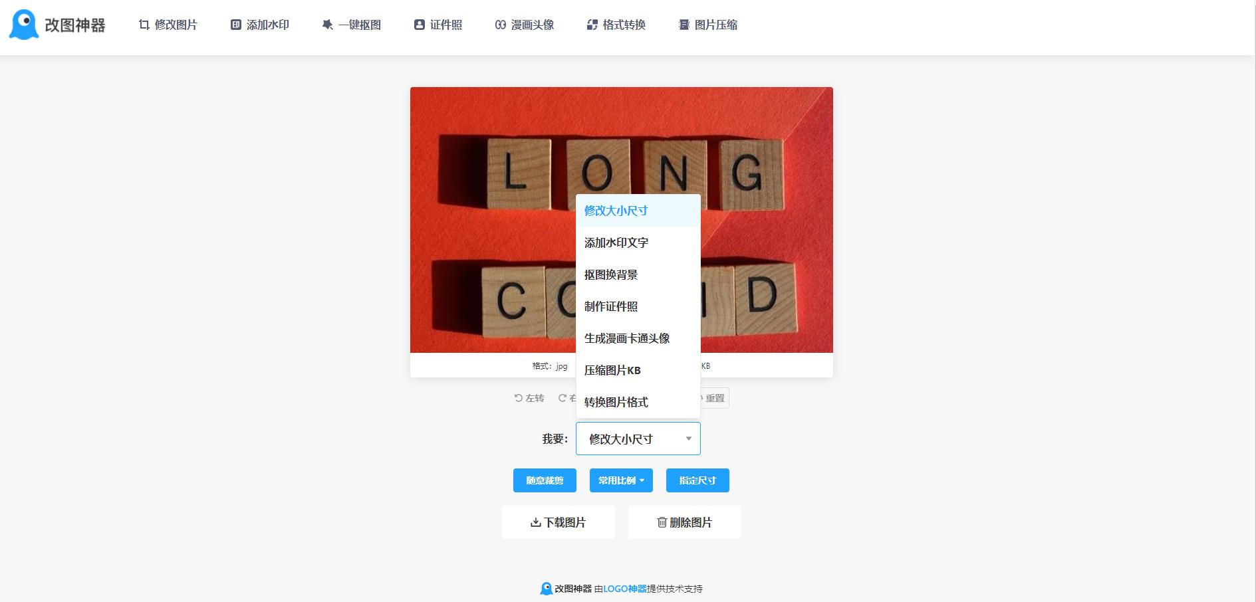This screenshot has height=602, width=1256.
Task: Reset image with 重置 button
Action: (x=713, y=398)
